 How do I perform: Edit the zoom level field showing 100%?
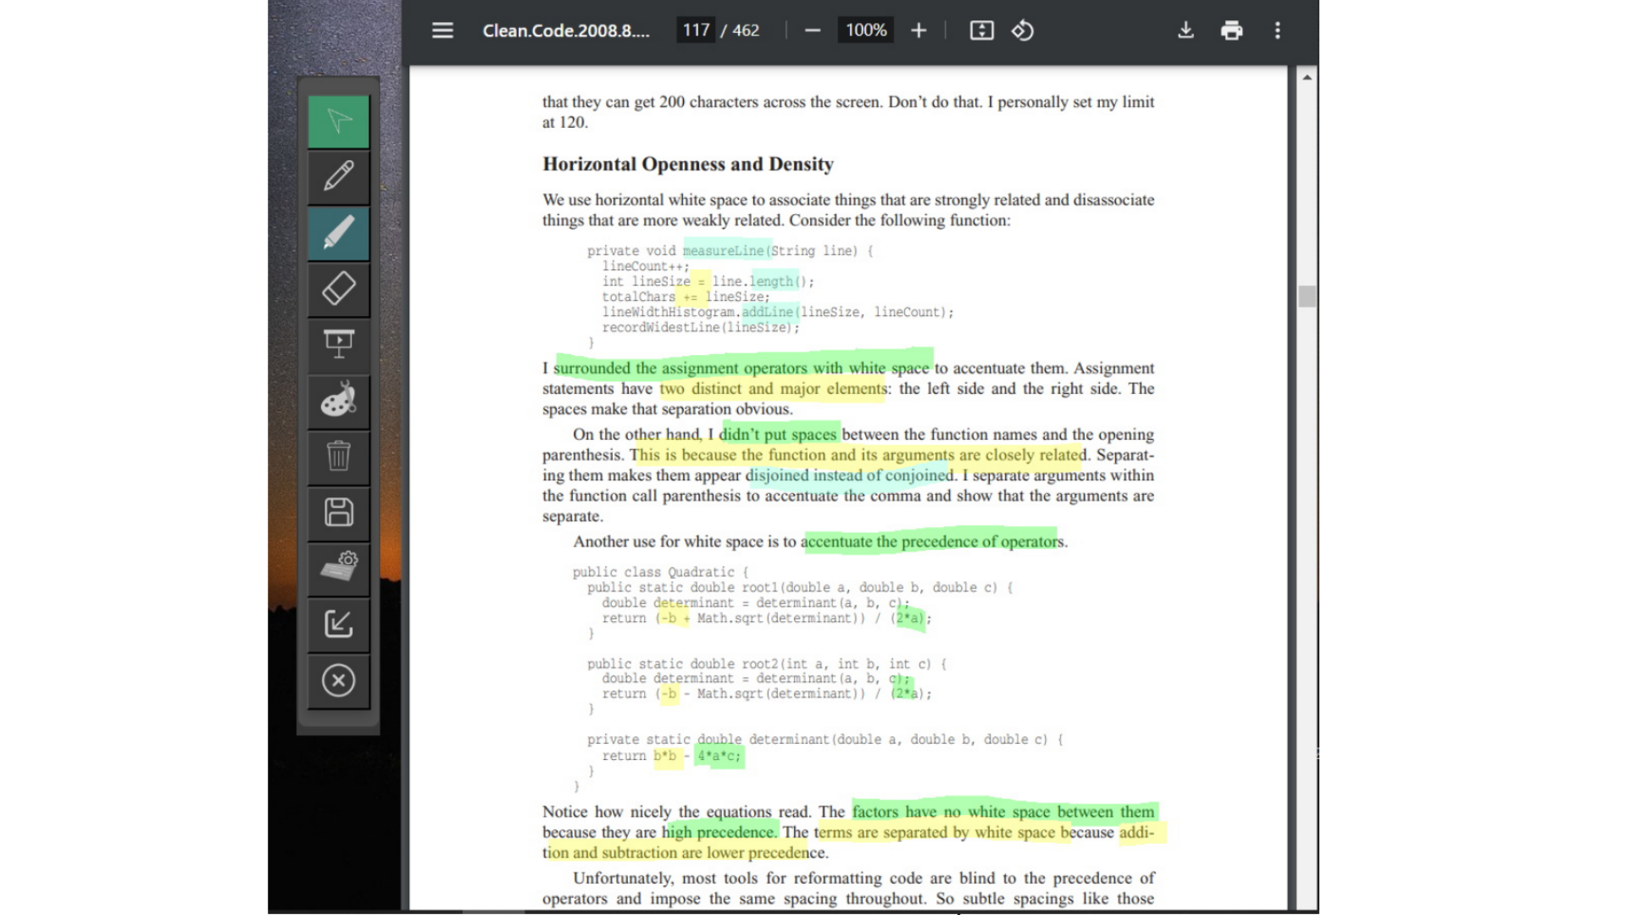[865, 30]
